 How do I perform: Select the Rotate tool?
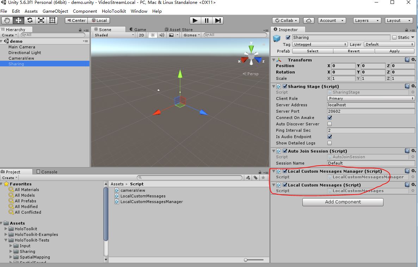(x=30, y=20)
